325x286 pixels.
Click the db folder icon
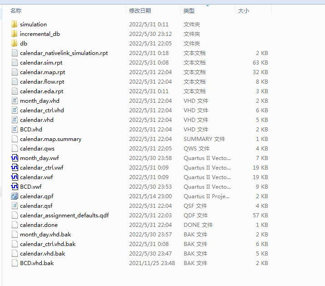14,43
